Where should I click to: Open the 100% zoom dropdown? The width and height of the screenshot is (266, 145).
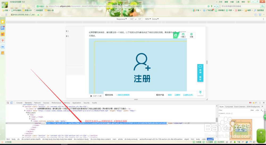click(148, 19)
